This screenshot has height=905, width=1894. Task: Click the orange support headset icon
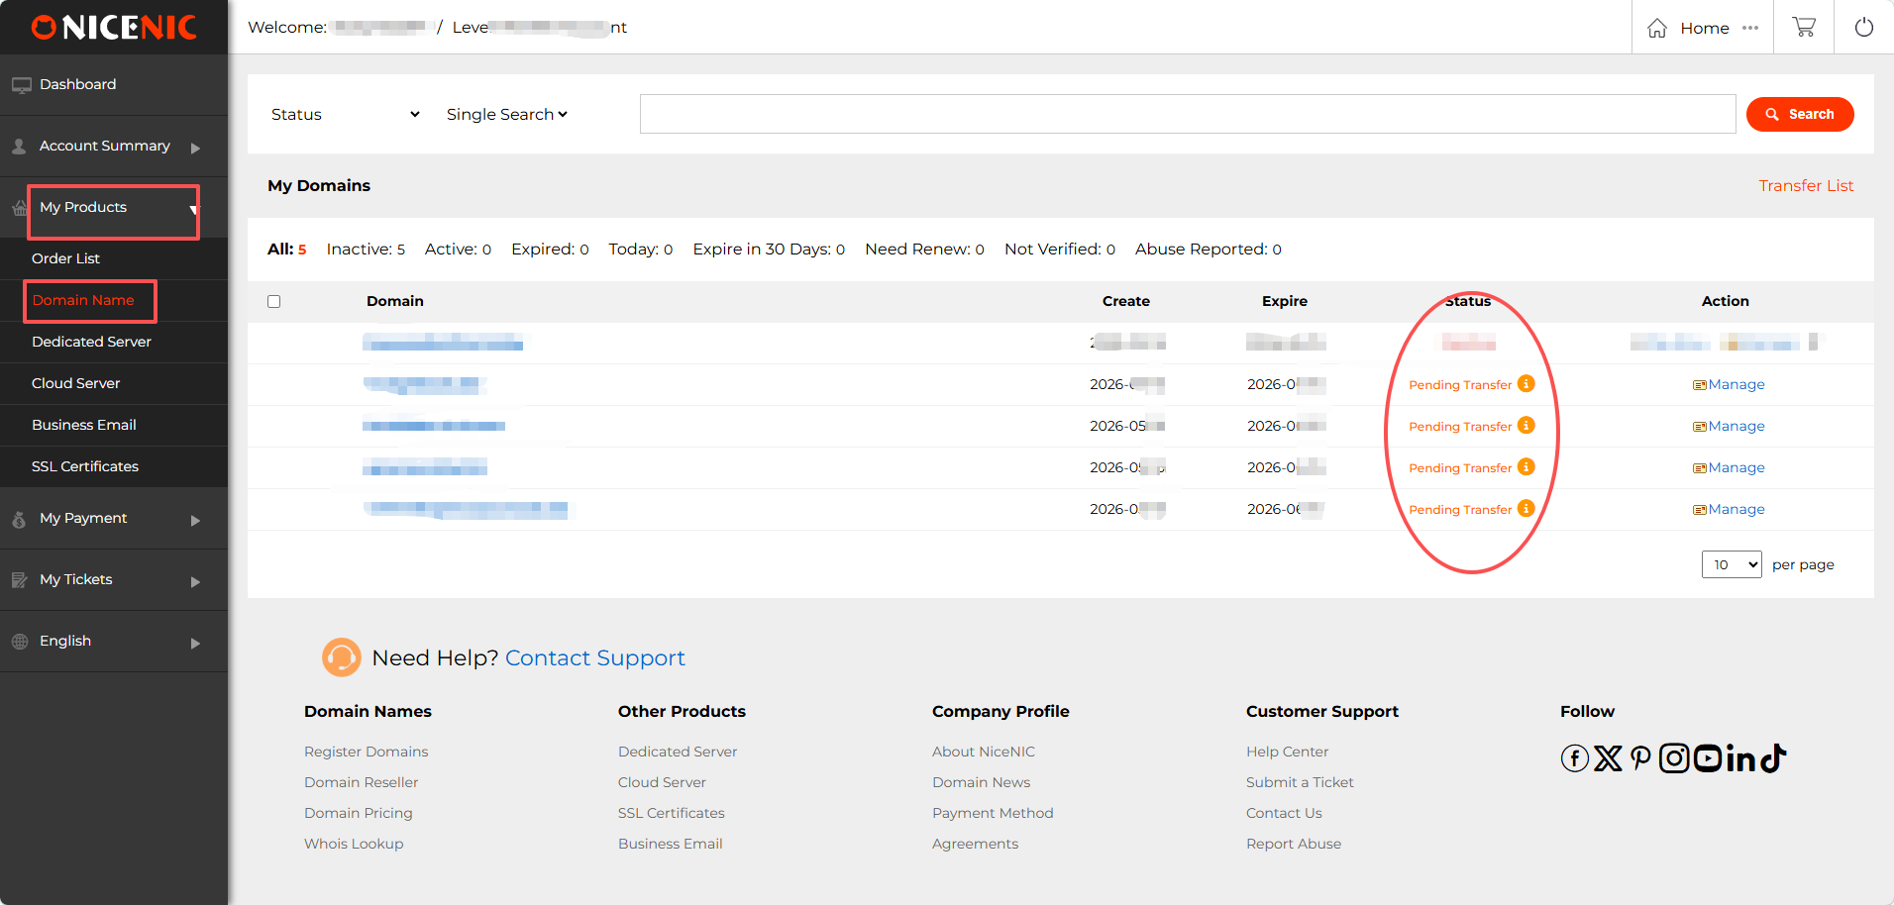pos(342,657)
